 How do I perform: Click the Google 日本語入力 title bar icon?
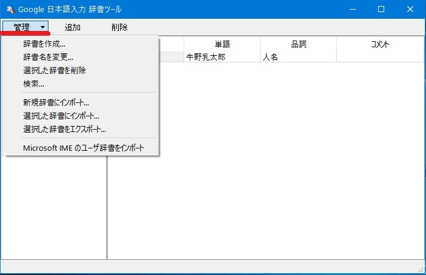(10, 10)
